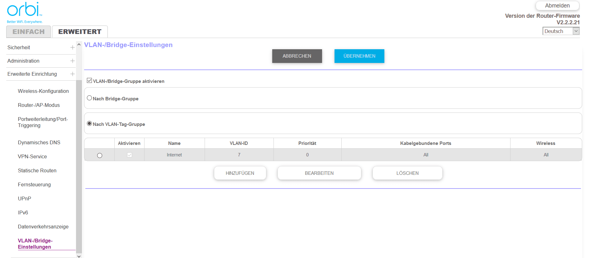This screenshot has height=258, width=589.
Task: Click Sicherheit menu label
Action: pos(19,47)
